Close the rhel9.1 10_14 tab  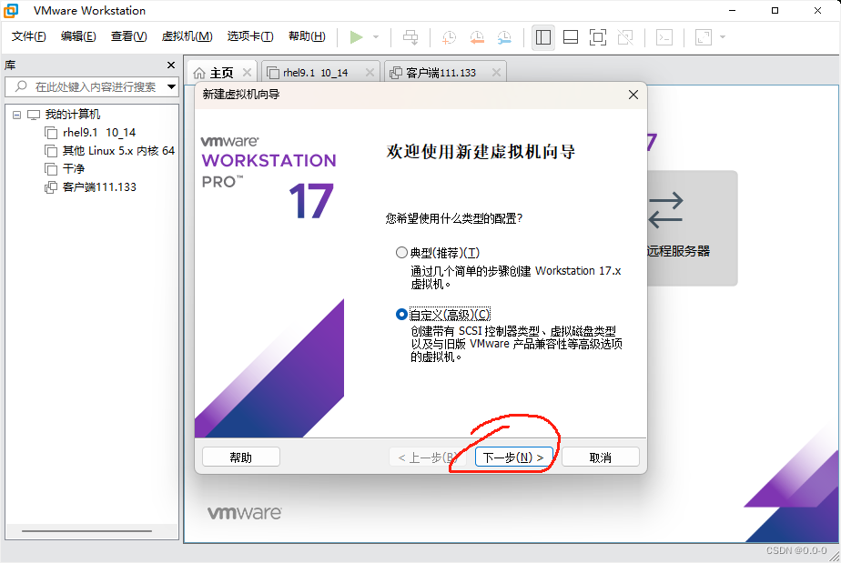[x=370, y=73]
